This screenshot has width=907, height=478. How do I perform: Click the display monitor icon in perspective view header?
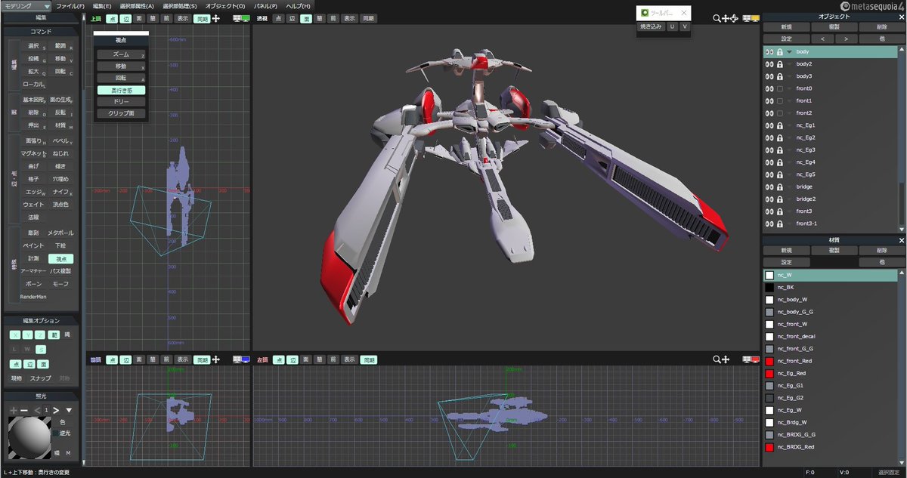pyautogui.click(x=751, y=18)
